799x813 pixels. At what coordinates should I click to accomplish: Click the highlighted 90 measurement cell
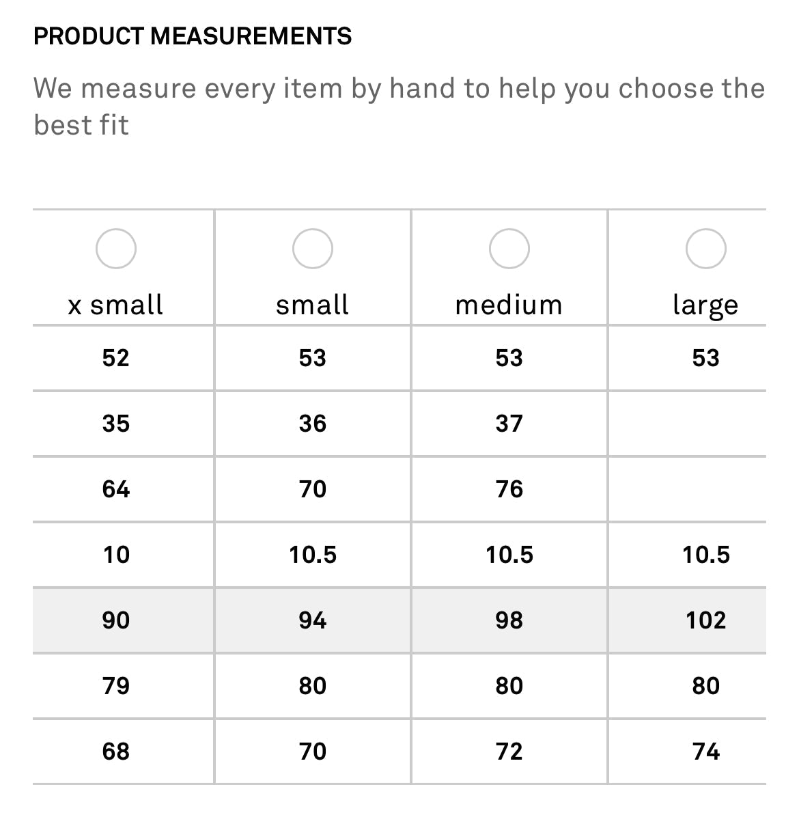point(116,620)
